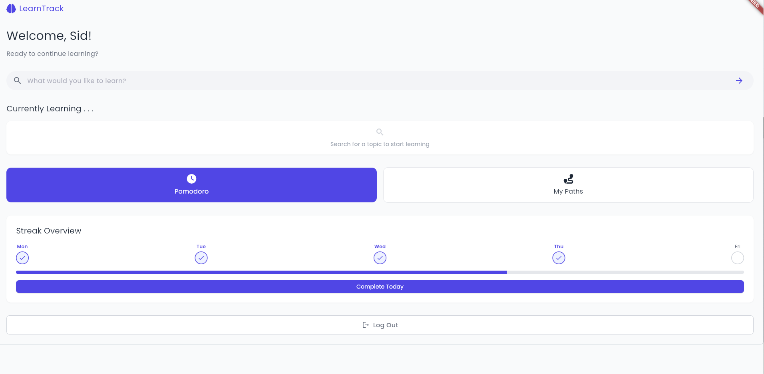The width and height of the screenshot is (764, 374).
Task: Click the Pomodoro clock icon
Action: (191, 179)
